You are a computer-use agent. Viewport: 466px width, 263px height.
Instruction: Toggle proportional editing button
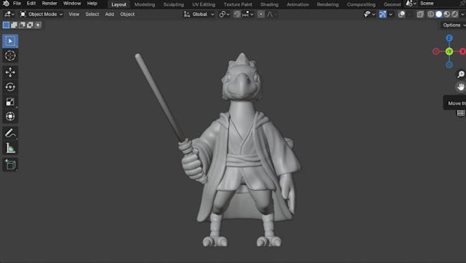point(260,14)
